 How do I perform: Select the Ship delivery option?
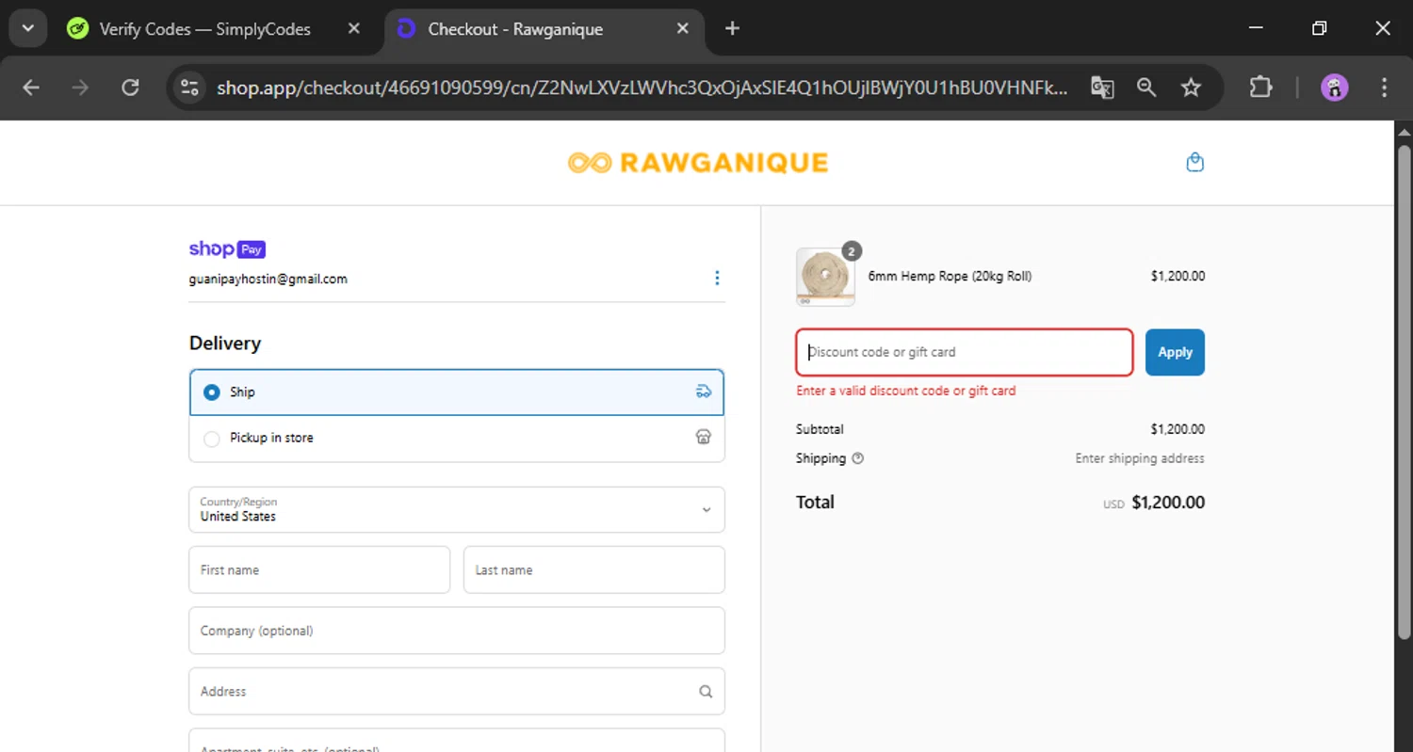pos(457,392)
